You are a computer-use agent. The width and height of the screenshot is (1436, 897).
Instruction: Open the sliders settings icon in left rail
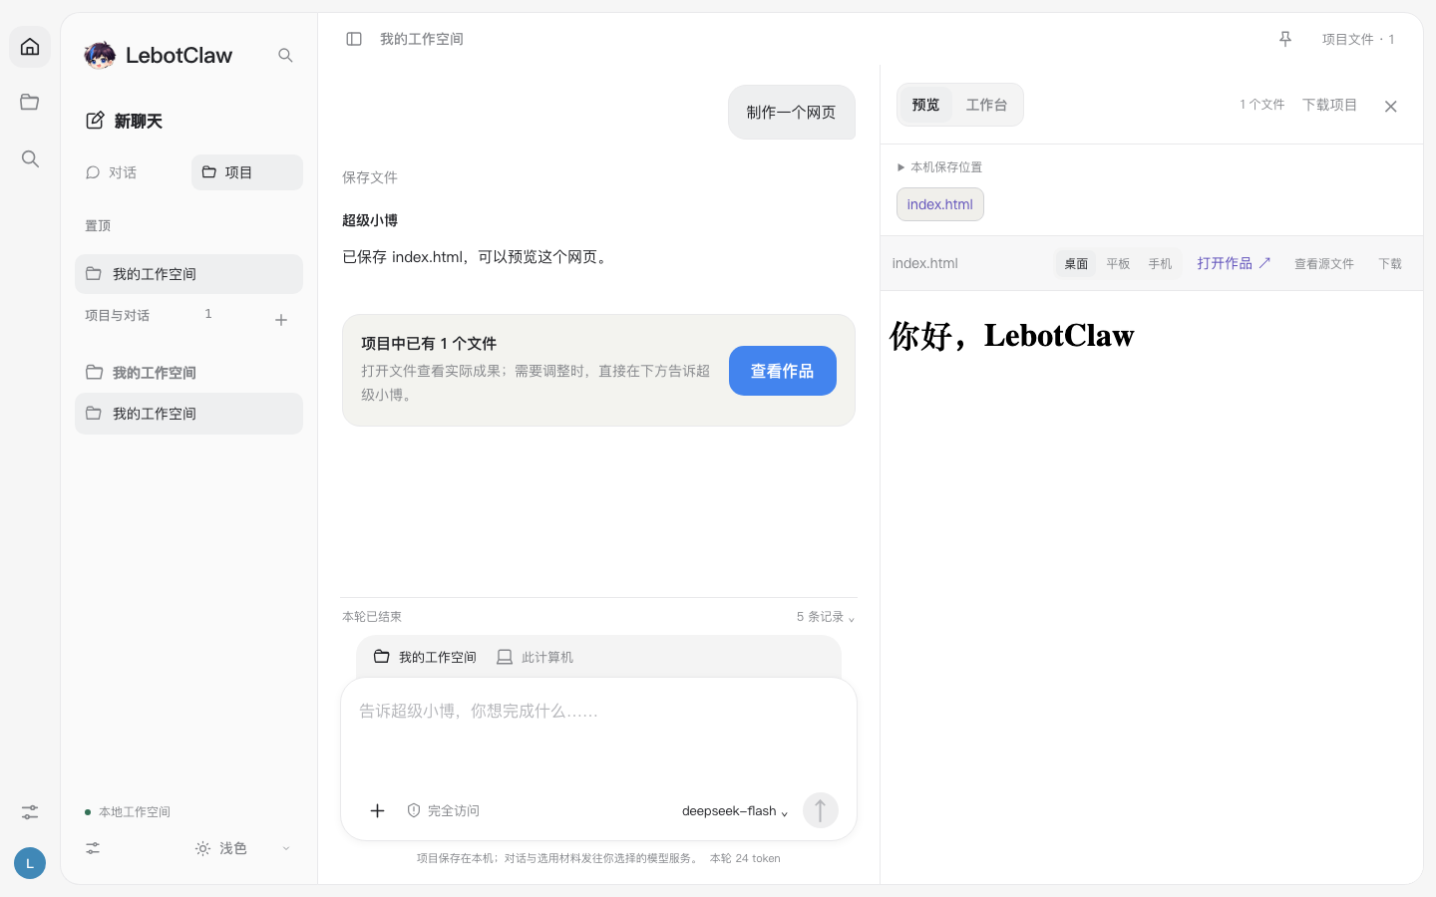click(x=30, y=813)
